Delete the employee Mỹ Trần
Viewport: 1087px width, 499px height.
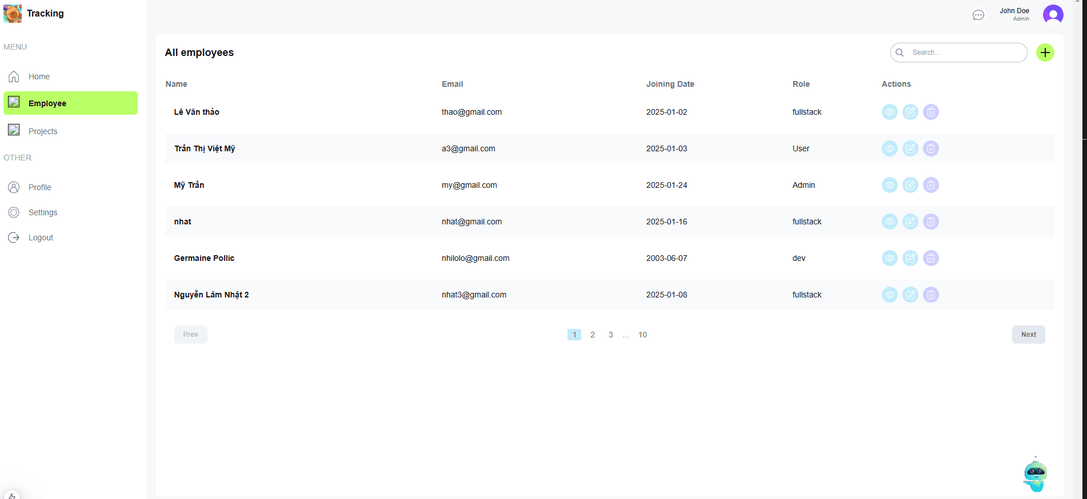click(x=930, y=185)
